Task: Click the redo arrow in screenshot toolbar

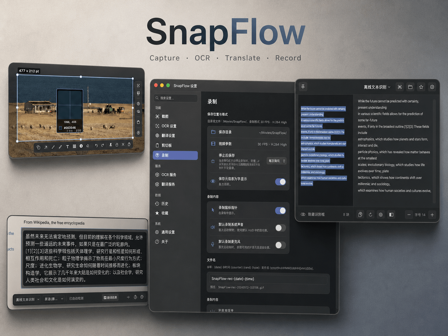Action: [102, 145]
